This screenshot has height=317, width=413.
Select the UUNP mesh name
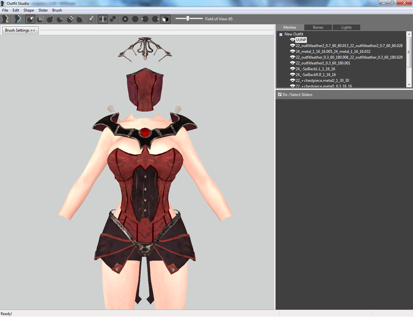click(x=301, y=40)
